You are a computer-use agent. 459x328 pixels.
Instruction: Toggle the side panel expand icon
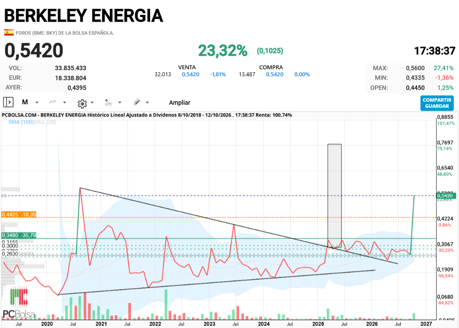pos(8,102)
